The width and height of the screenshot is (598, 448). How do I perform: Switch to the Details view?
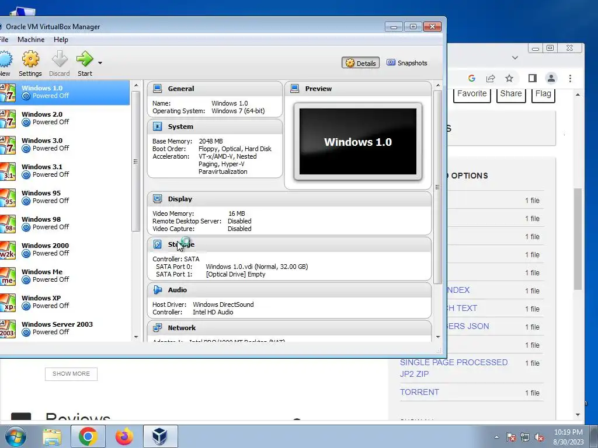point(360,63)
